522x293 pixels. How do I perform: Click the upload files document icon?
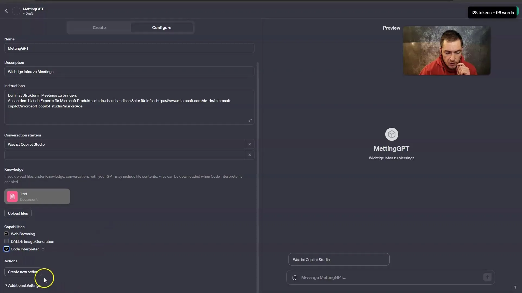pos(12,196)
